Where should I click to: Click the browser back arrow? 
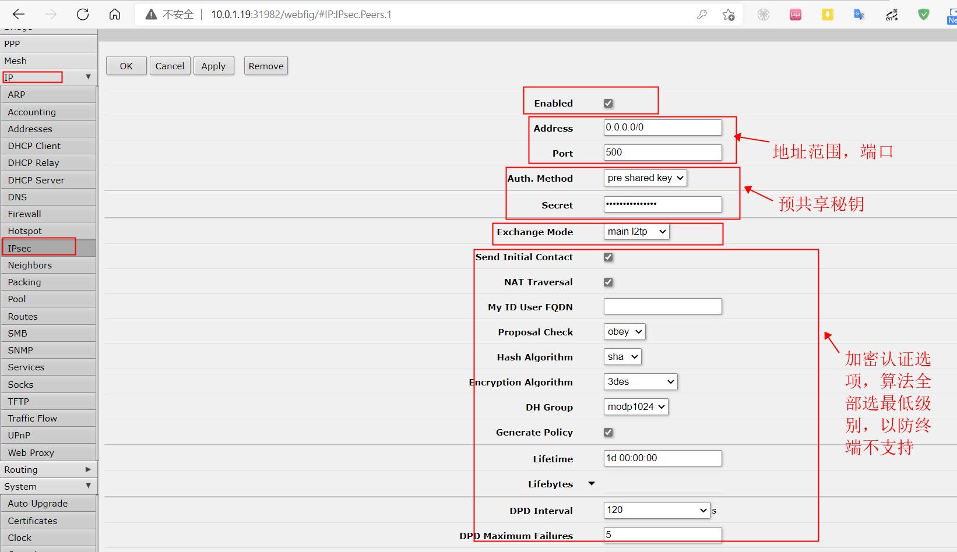coord(19,15)
